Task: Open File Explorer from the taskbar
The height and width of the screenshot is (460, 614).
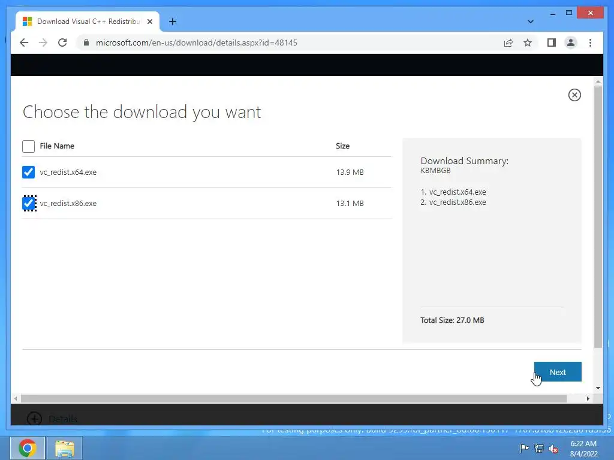Action: [65, 448]
